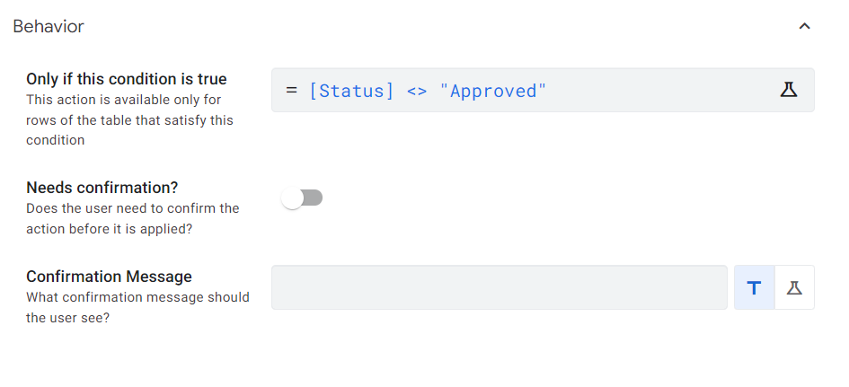Click the Behavior section heading
Image resolution: width=849 pixels, height=387 pixels.
pyautogui.click(x=49, y=27)
